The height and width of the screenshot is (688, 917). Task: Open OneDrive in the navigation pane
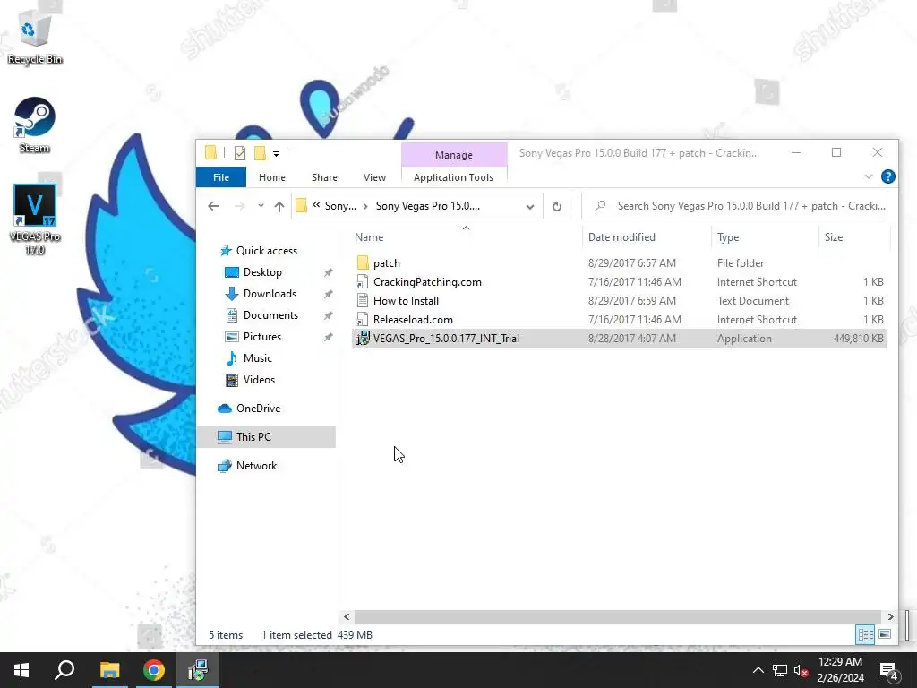coord(258,408)
